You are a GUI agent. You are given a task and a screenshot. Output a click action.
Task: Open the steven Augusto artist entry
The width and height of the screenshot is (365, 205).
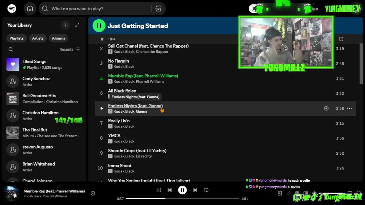44,150
